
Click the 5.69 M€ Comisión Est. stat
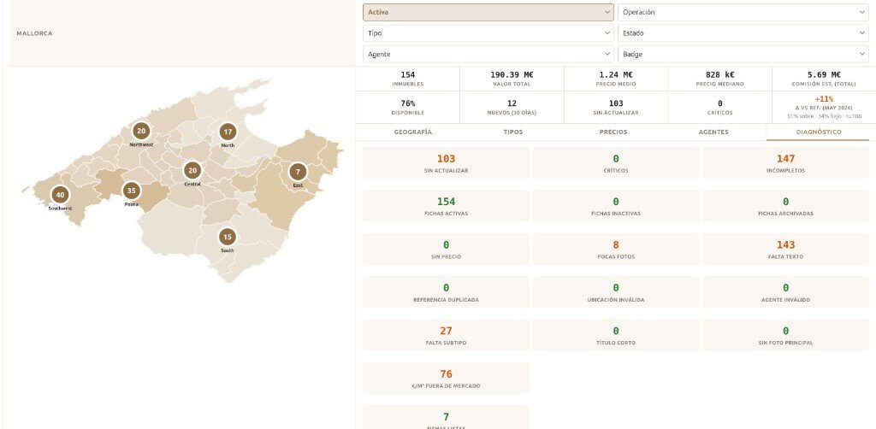(824, 79)
